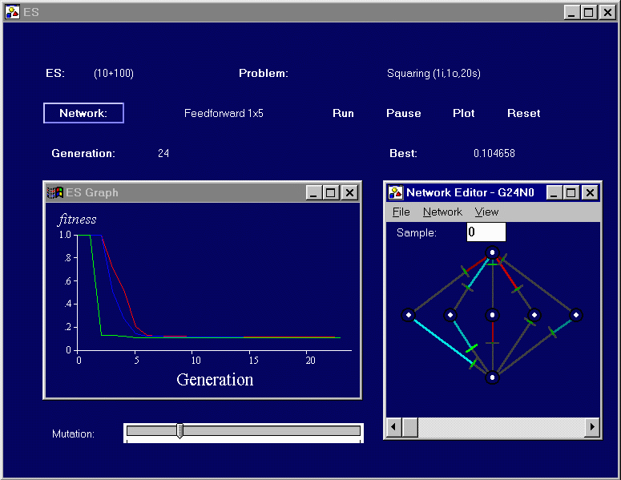Click the highlighted Network: button
Image resolution: width=621 pixels, height=480 pixels.
pos(83,114)
